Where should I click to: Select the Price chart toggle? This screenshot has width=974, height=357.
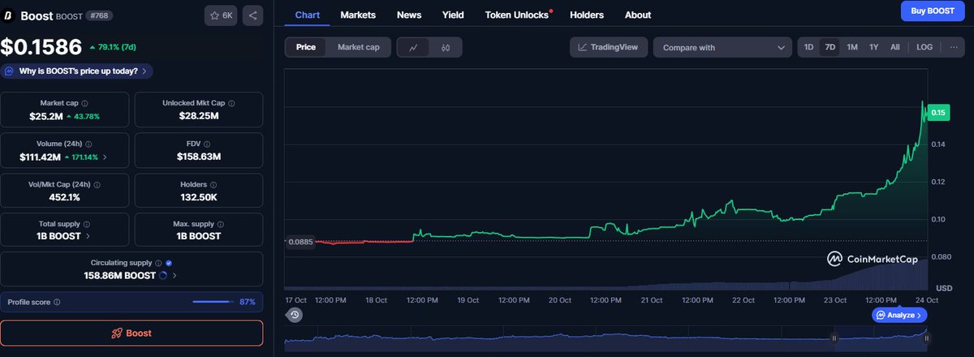click(x=306, y=47)
